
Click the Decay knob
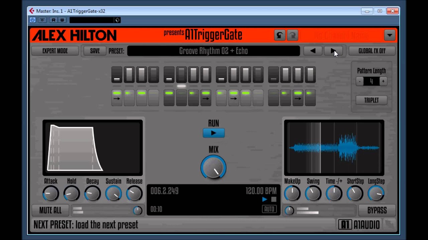[x=92, y=193]
